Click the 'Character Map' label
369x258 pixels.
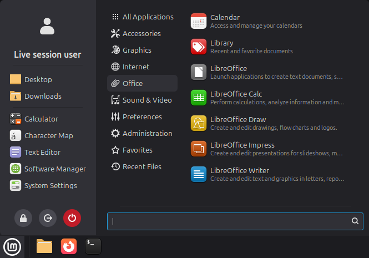pyautogui.click(x=49, y=135)
